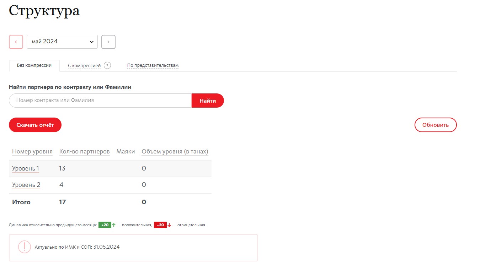Open the По представительствам tab
This screenshot has height=265, width=491.
153,66
